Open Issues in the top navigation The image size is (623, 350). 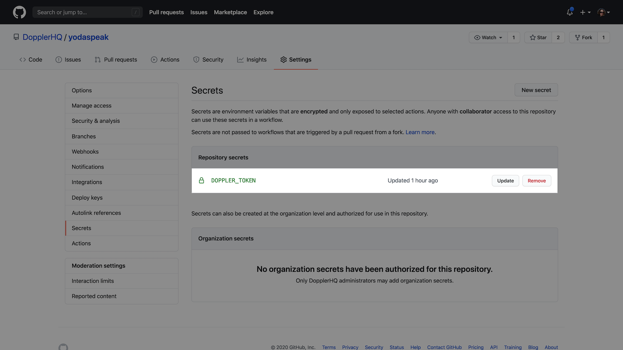coord(199,12)
